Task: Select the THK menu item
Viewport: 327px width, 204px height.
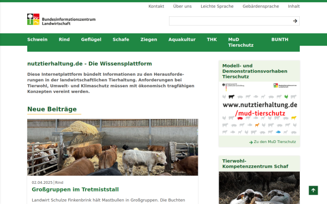Action: [x=212, y=40]
